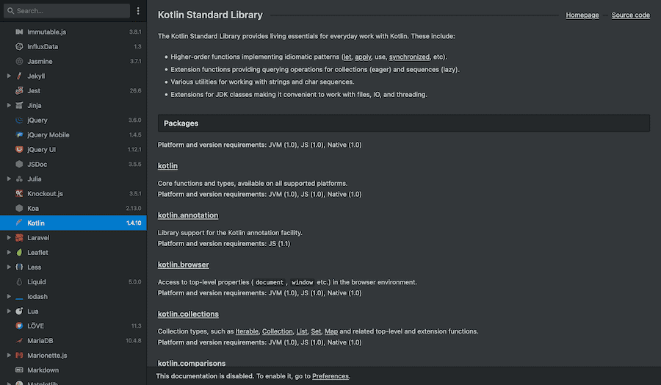Click the MariaDB icon in sidebar
This screenshot has width=661, height=385.
19,341
